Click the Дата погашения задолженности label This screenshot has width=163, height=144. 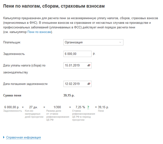pos(25,84)
